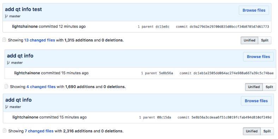Click Browse files on the commit with parent 08c15da
The width and height of the screenshot is (278, 139).
(x=256, y=101)
